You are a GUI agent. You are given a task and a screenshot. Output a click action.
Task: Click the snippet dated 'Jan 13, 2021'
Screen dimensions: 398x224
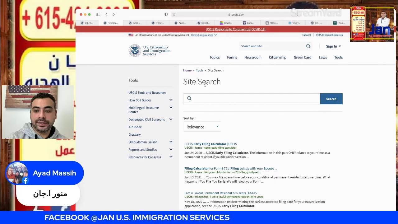257,179
